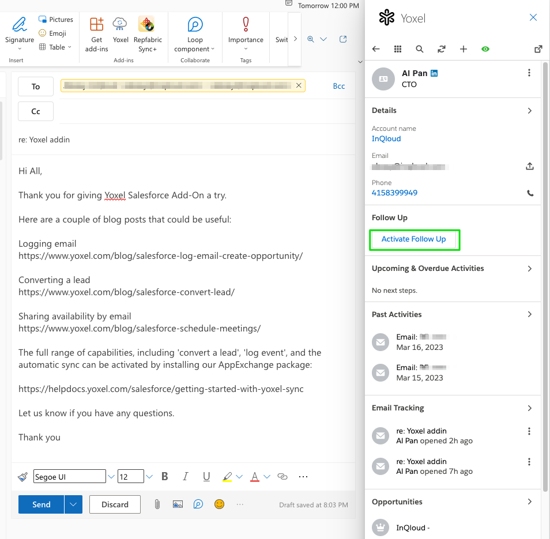The width and height of the screenshot is (550, 539).
Task: Insert inline picture from bottom bar
Action: [x=178, y=504]
